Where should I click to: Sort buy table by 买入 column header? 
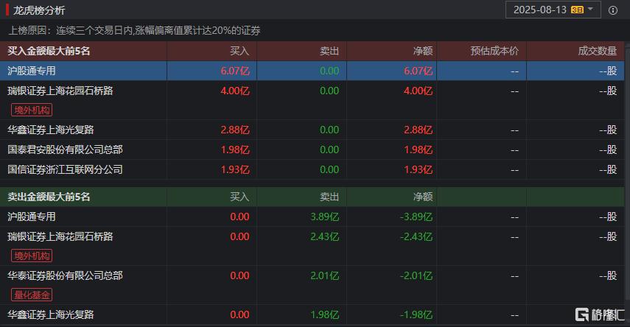coord(239,51)
